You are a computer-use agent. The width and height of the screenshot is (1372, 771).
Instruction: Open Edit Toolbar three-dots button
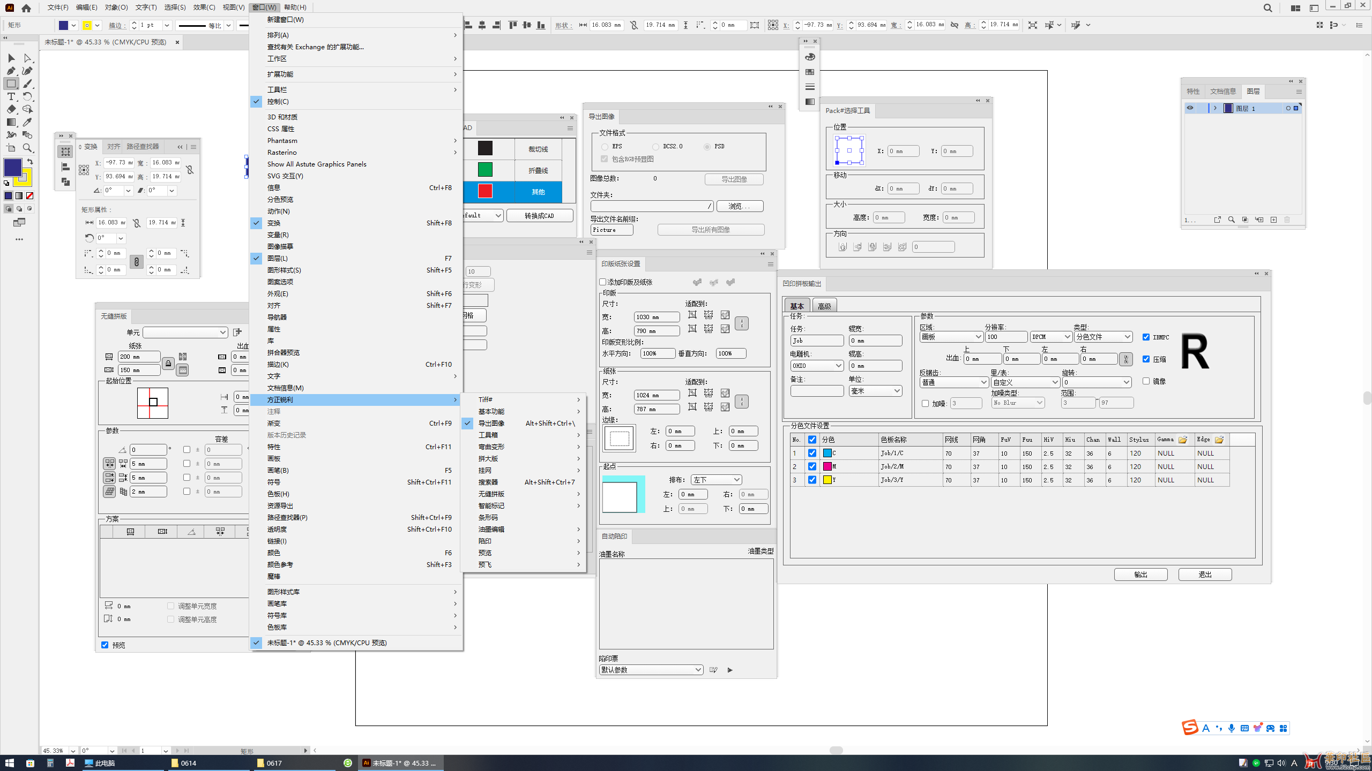(19, 239)
